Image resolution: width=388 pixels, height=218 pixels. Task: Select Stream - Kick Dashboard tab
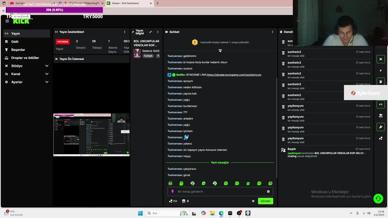coord(129,3)
